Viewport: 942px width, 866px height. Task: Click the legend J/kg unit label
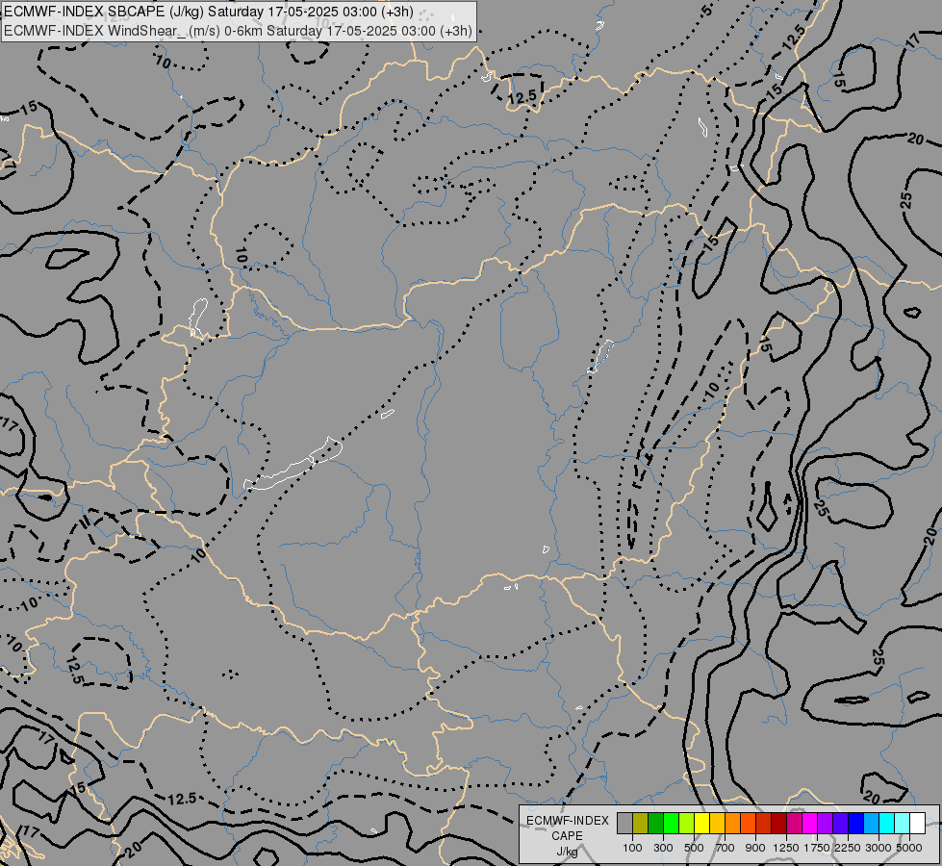coord(567,852)
